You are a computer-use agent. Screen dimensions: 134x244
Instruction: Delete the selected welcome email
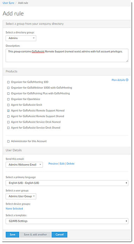point(70,163)
